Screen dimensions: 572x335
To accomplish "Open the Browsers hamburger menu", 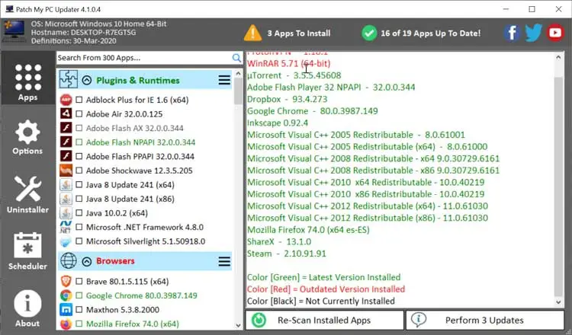I will click(x=224, y=261).
